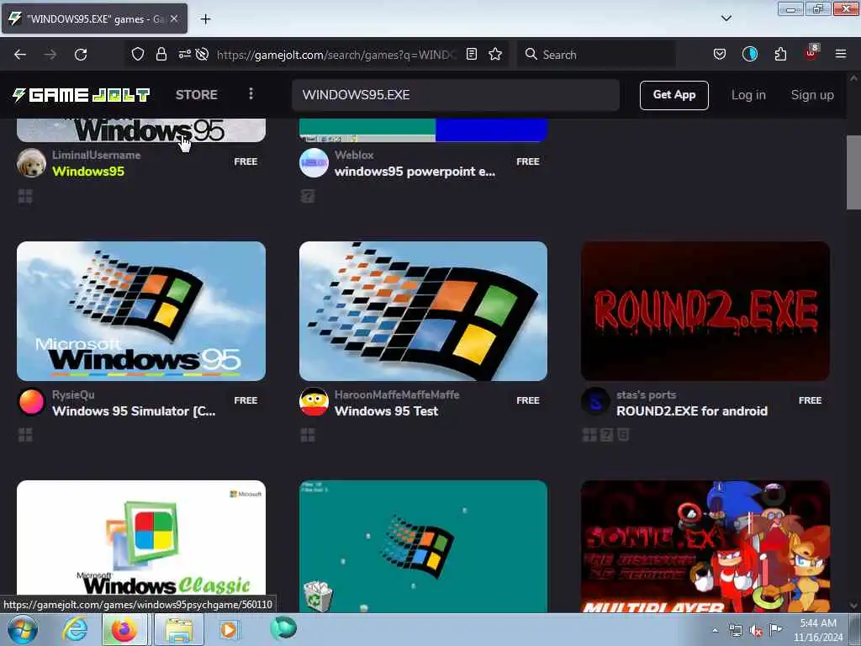
Task: Show hidden system tray icons arrow
Action: point(715,630)
